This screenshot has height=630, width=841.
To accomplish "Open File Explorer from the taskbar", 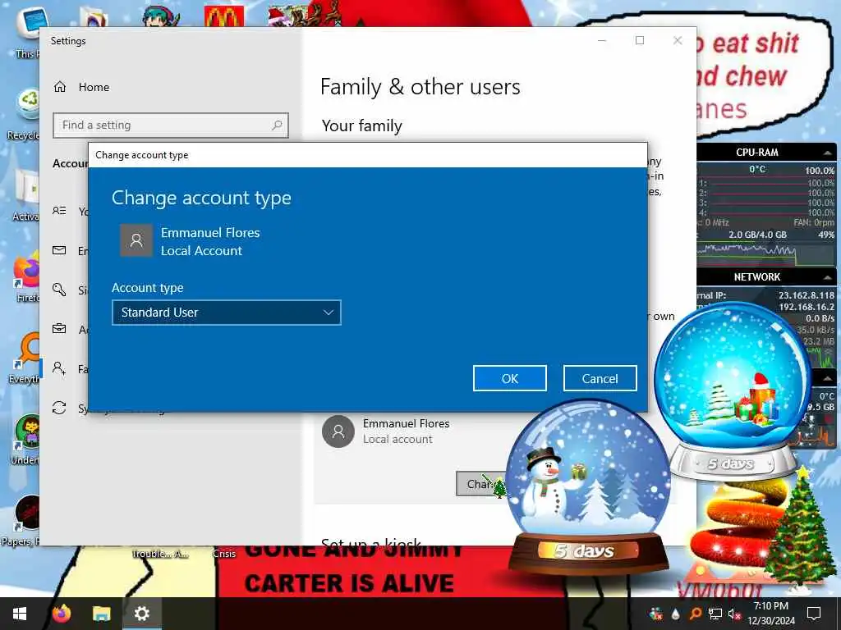I will 101,614.
